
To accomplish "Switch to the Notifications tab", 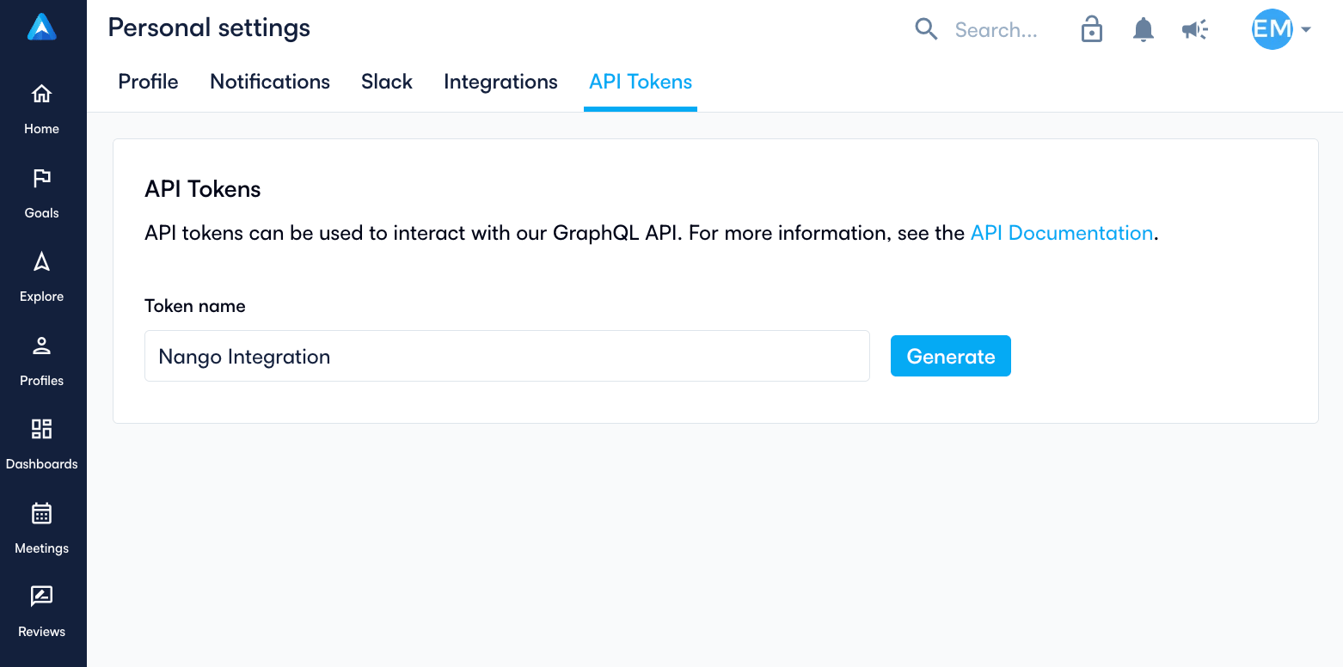I will (x=270, y=82).
